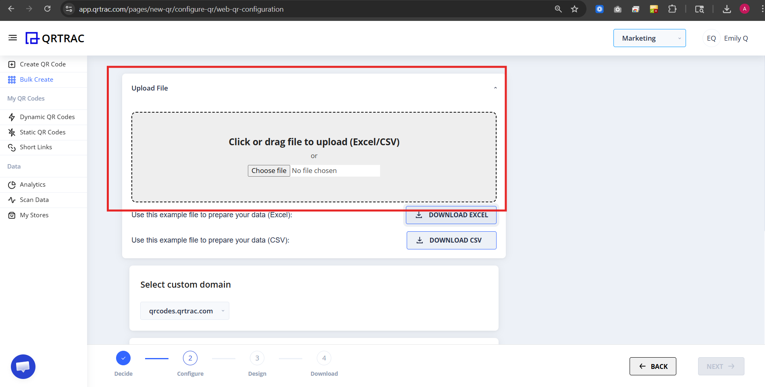The width and height of the screenshot is (765, 387).
Task: Click the Back button
Action: [x=653, y=366]
